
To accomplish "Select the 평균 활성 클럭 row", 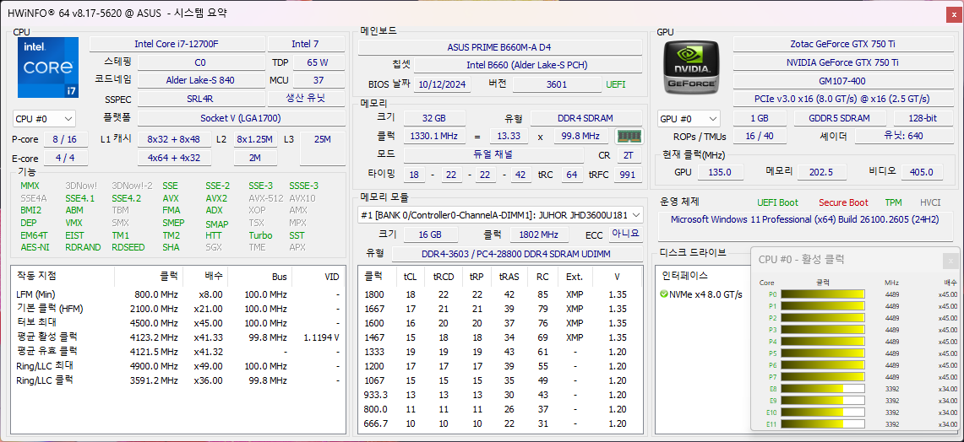I will (x=178, y=337).
